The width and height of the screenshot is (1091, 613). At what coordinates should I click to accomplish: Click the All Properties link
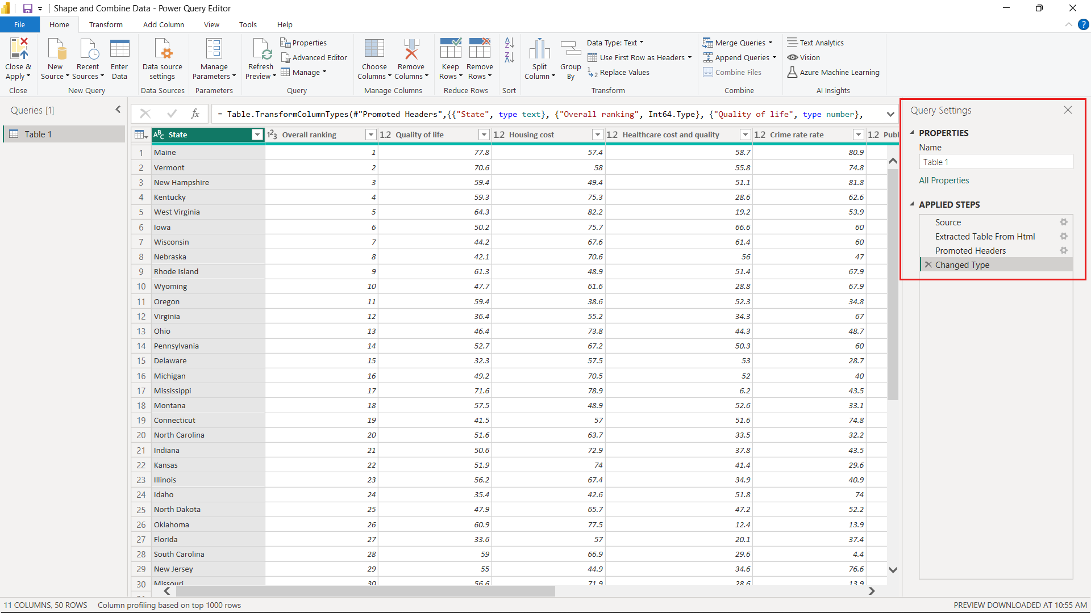point(944,180)
